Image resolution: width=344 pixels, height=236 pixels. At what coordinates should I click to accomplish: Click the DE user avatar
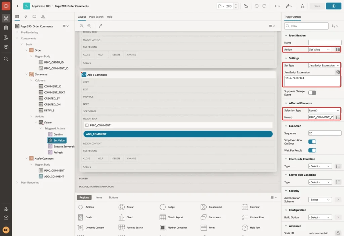(x=6, y=230)
